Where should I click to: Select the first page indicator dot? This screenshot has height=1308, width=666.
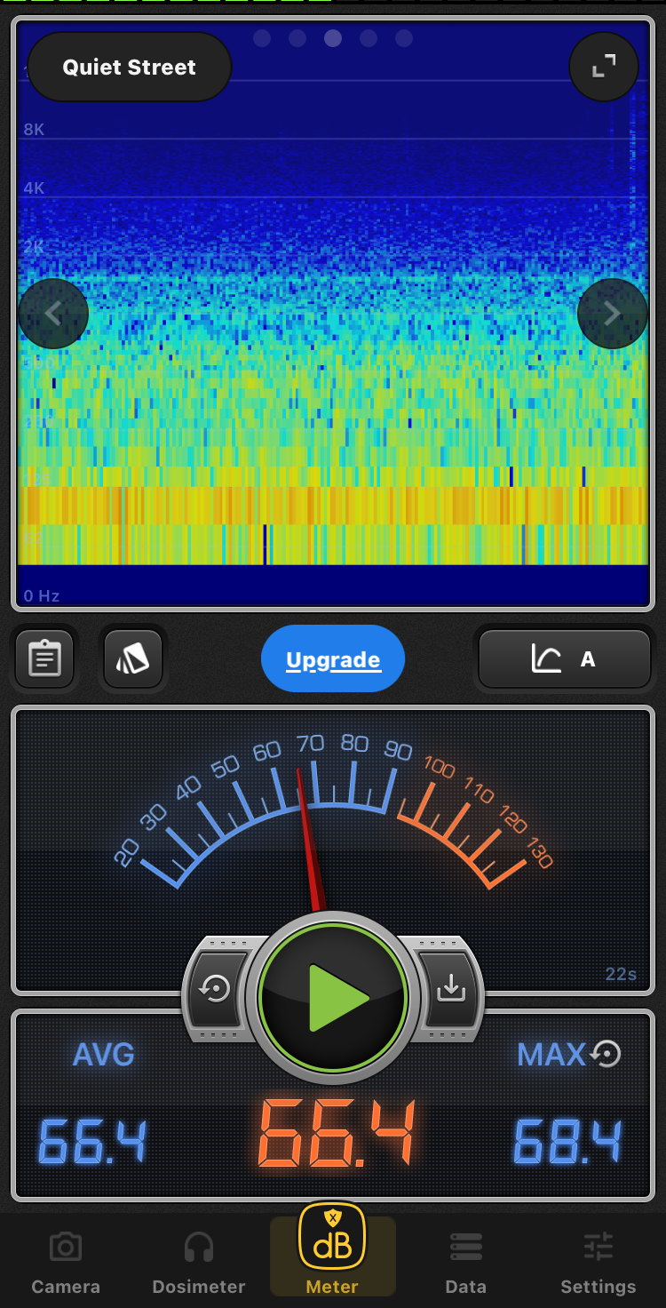[262, 38]
